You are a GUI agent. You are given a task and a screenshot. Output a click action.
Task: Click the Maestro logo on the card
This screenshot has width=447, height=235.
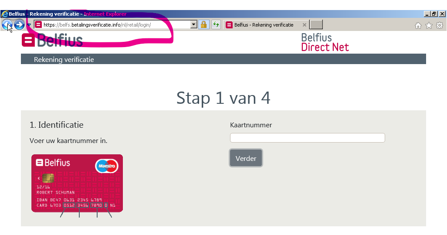coord(107,166)
